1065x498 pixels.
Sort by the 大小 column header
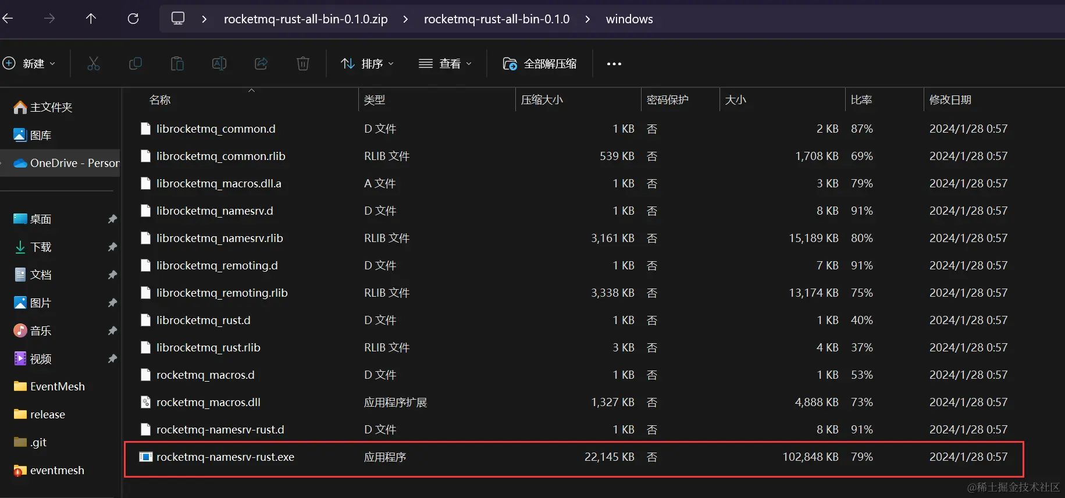pyautogui.click(x=736, y=99)
